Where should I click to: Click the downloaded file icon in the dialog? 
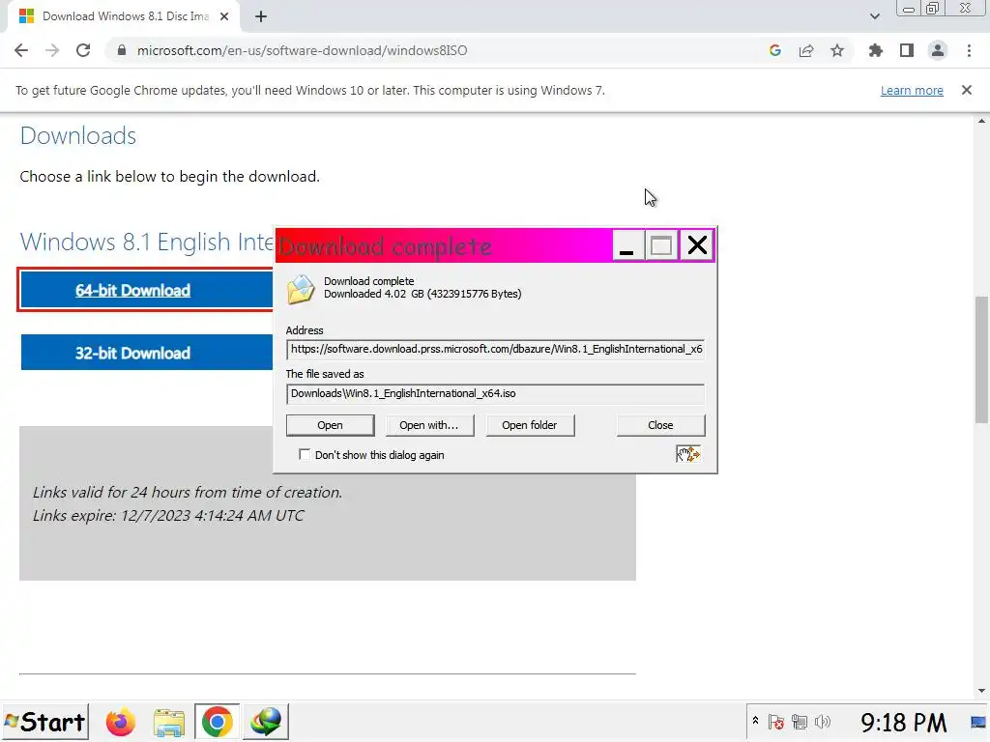pyautogui.click(x=301, y=289)
